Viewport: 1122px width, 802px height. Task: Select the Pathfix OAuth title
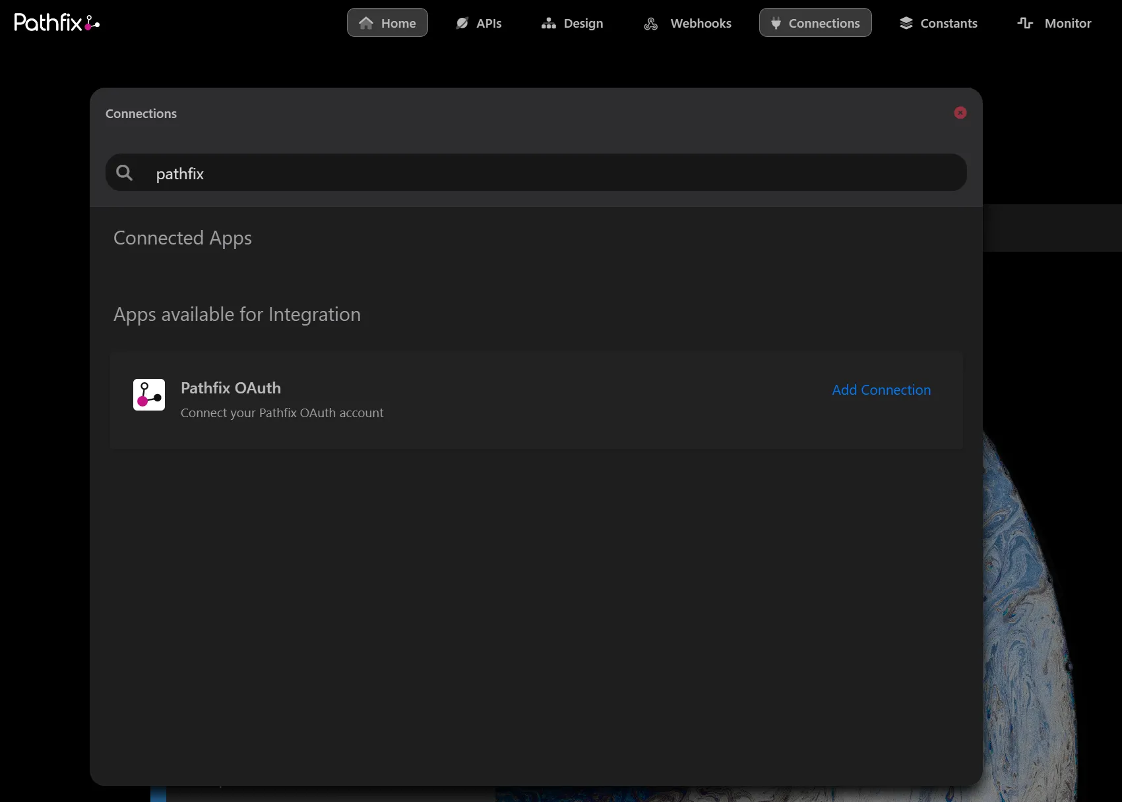pyautogui.click(x=231, y=388)
